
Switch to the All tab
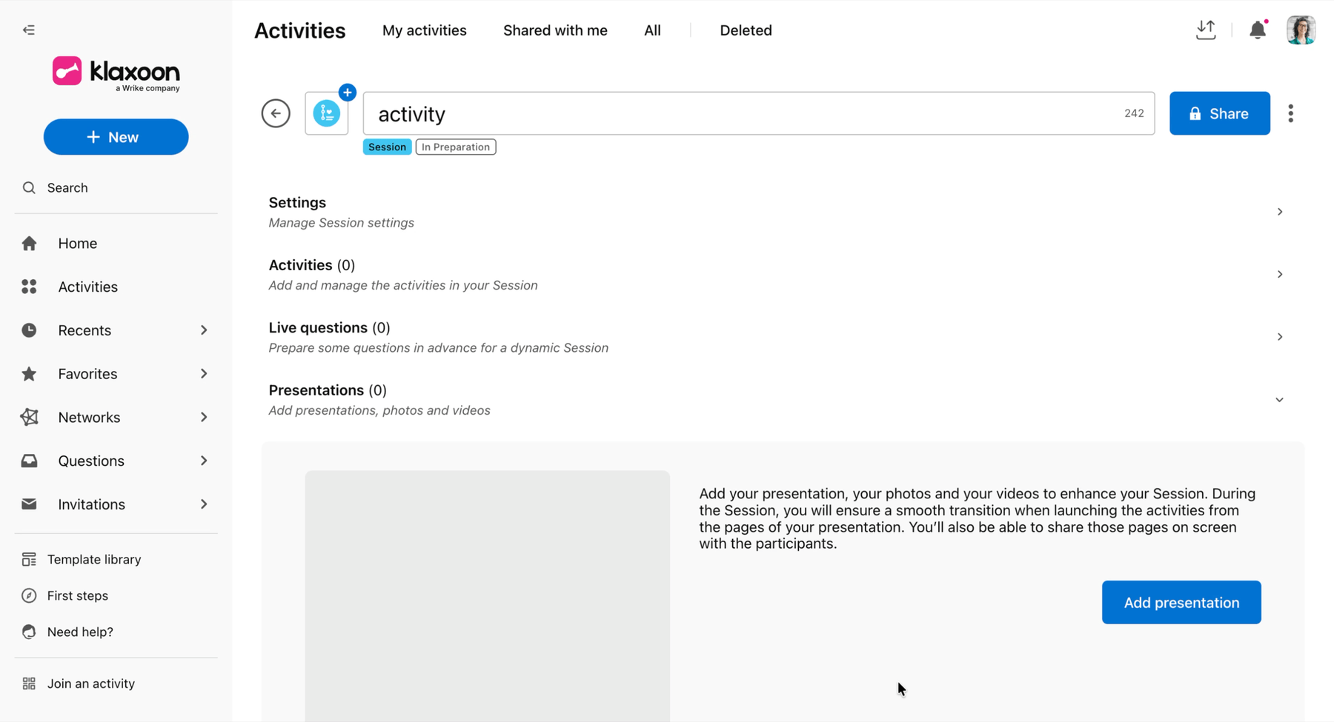pyautogui.click(x=652, y=30)
